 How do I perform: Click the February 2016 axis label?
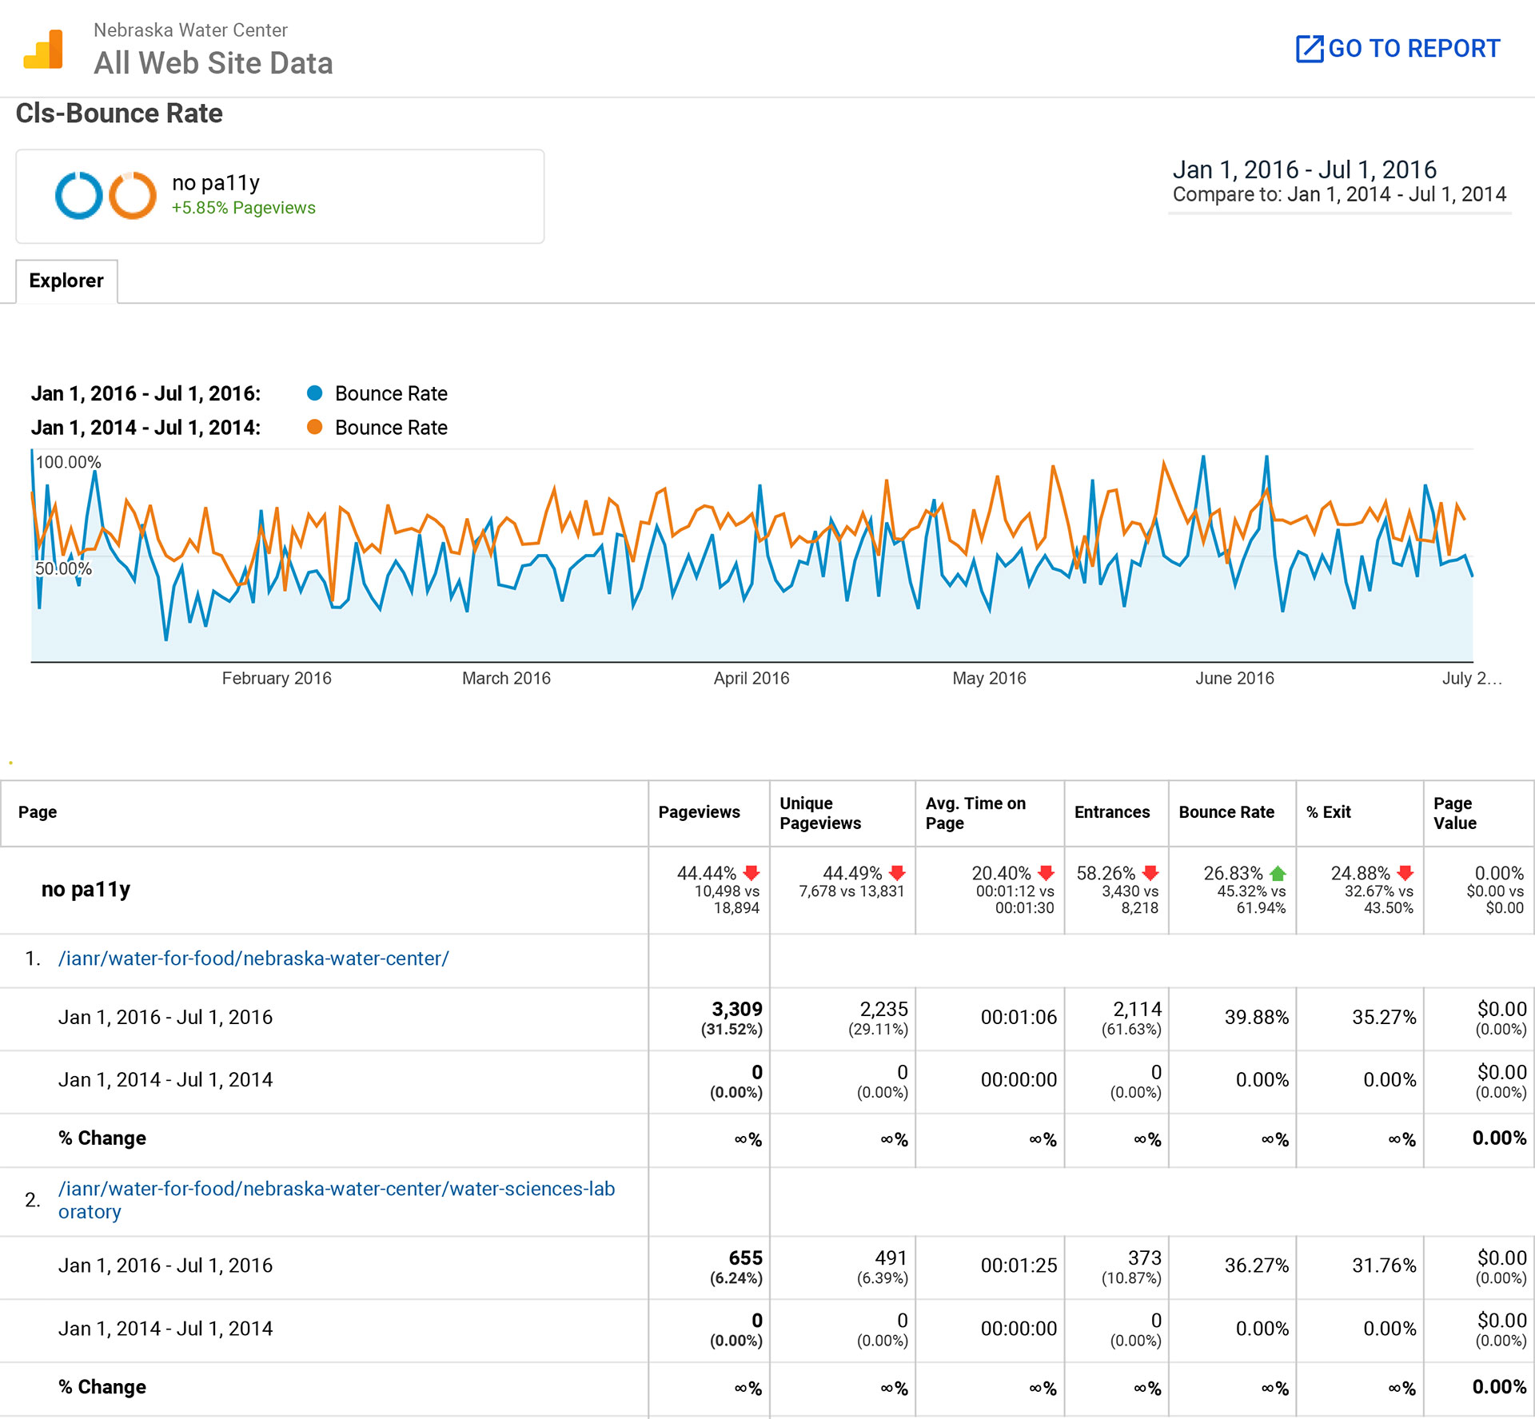point(277,679)
